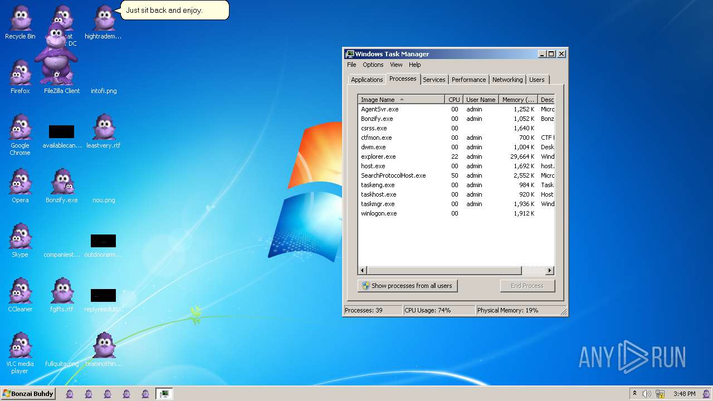Select the teamnothin... desktop icon
This screenshot has width=713, height=401.
pos(104,350)
